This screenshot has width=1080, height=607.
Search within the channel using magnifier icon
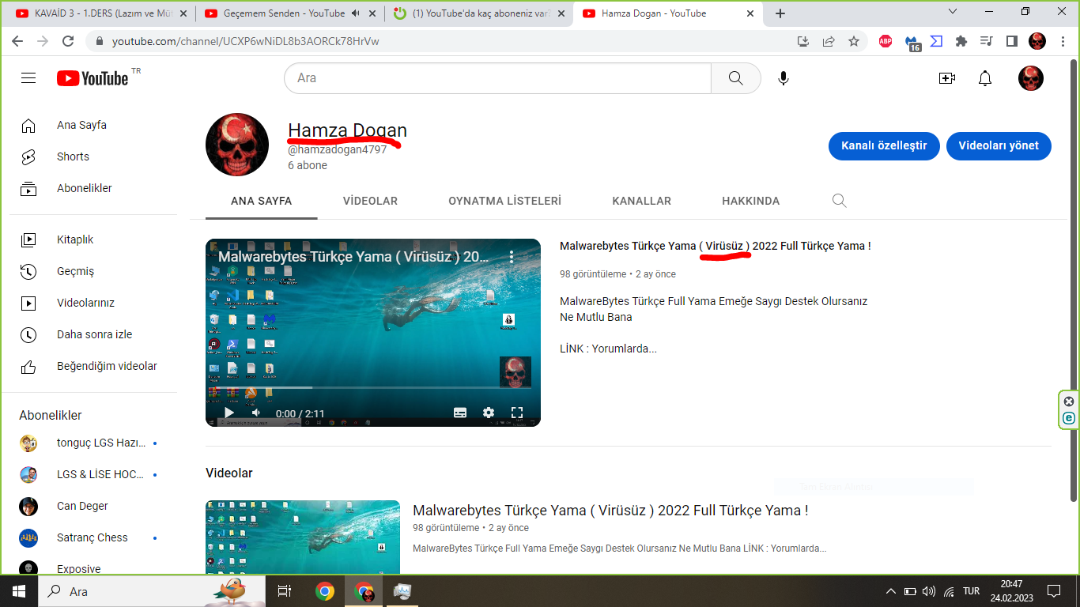coord(840,201)
